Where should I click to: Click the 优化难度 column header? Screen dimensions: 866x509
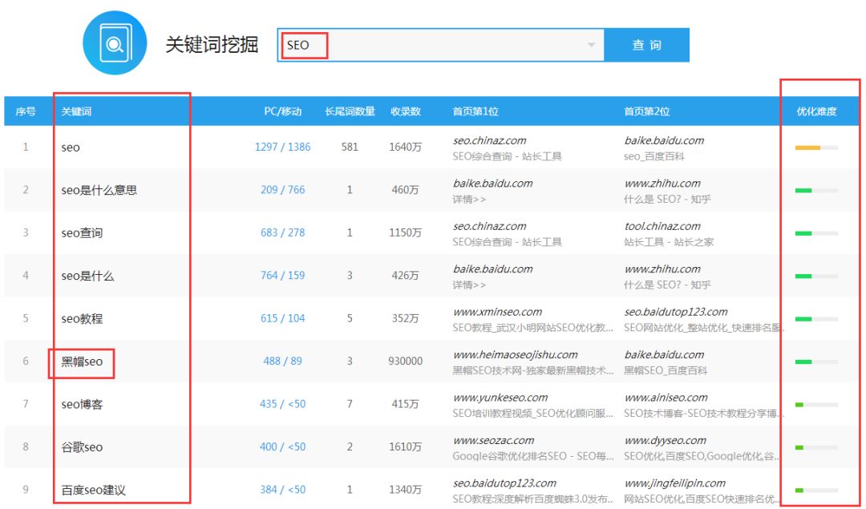tap(815, 111)
